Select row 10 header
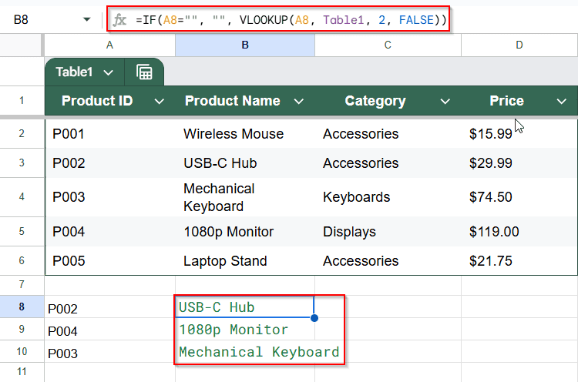The image size is (578, 382). (x=22, y=351)
